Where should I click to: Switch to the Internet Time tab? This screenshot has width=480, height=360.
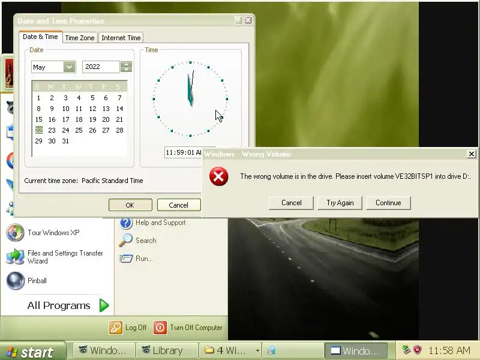click(121, 38)
